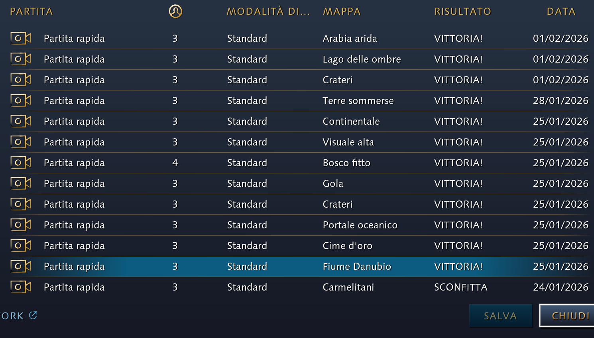Sort by the PARTITA column header
This screenshot has height=338, width=594.
click(31, 12)
